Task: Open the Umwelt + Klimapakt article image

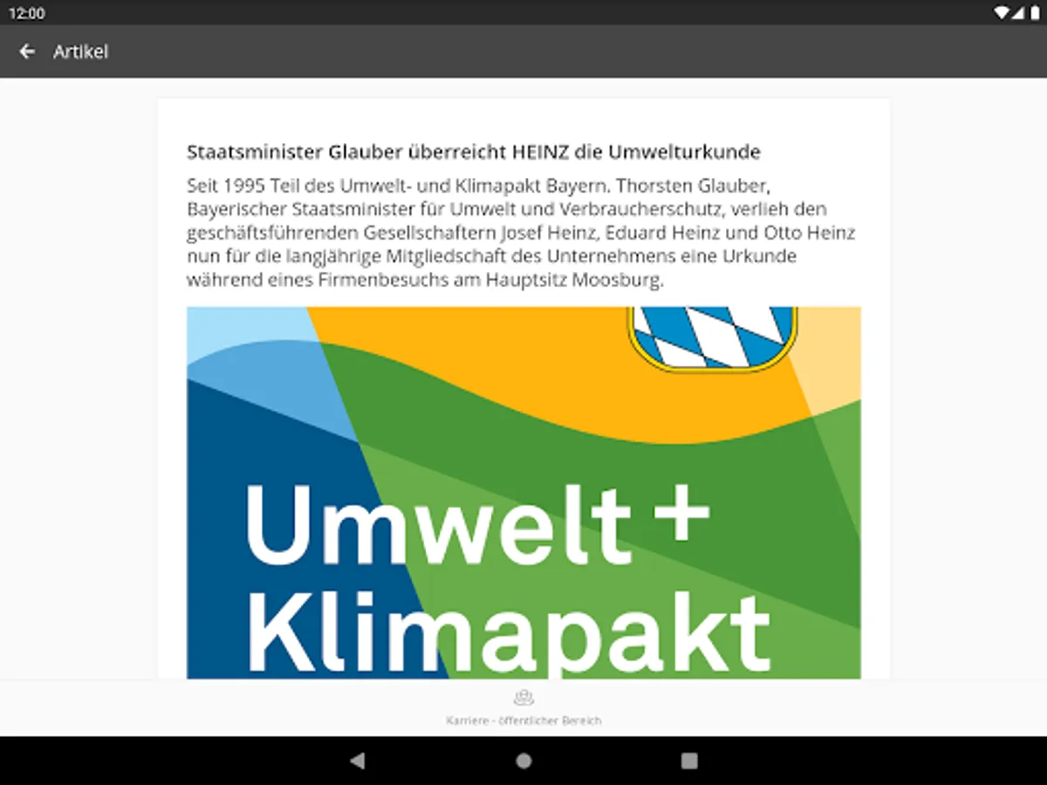Action: [523, 493]
